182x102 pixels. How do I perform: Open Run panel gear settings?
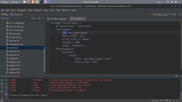click(176, 76)
